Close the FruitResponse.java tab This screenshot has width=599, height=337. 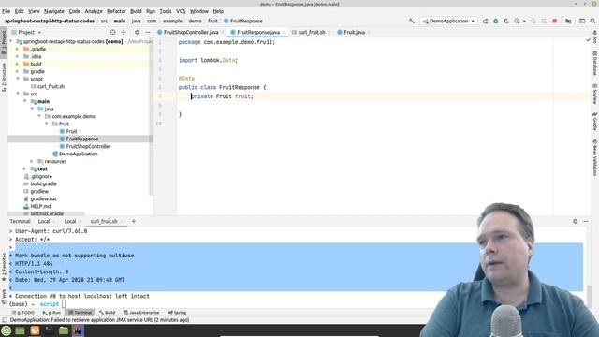pyautogui.click(x=284, y=33)
